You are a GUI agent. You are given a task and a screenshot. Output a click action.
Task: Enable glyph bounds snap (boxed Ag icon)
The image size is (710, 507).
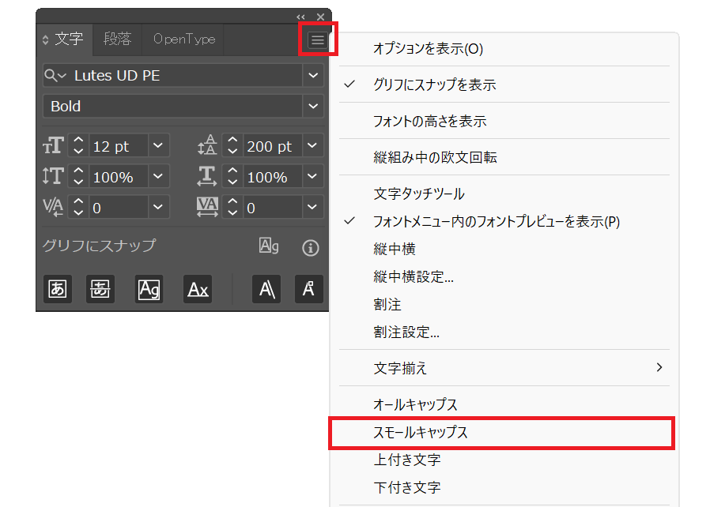point(149,289)
